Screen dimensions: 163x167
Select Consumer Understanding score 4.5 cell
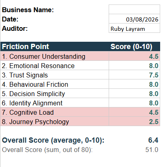pyautogui.click(x=134, y=56)
